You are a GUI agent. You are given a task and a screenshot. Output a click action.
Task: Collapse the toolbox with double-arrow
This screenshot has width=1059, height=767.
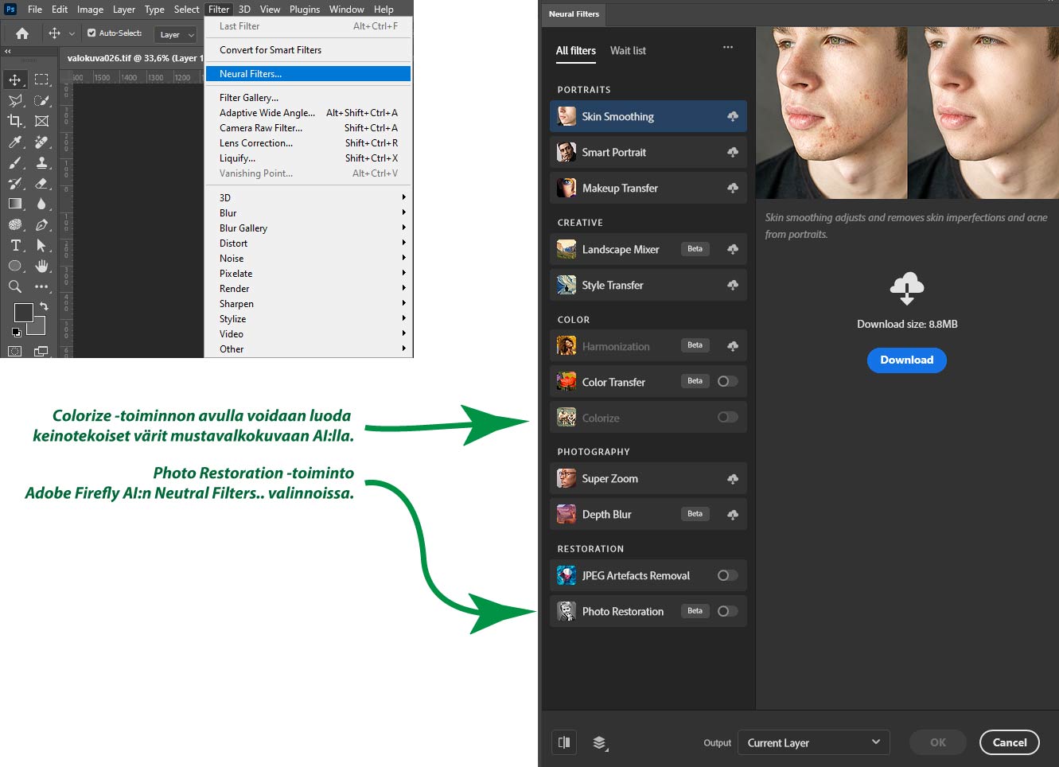[8, 52]
